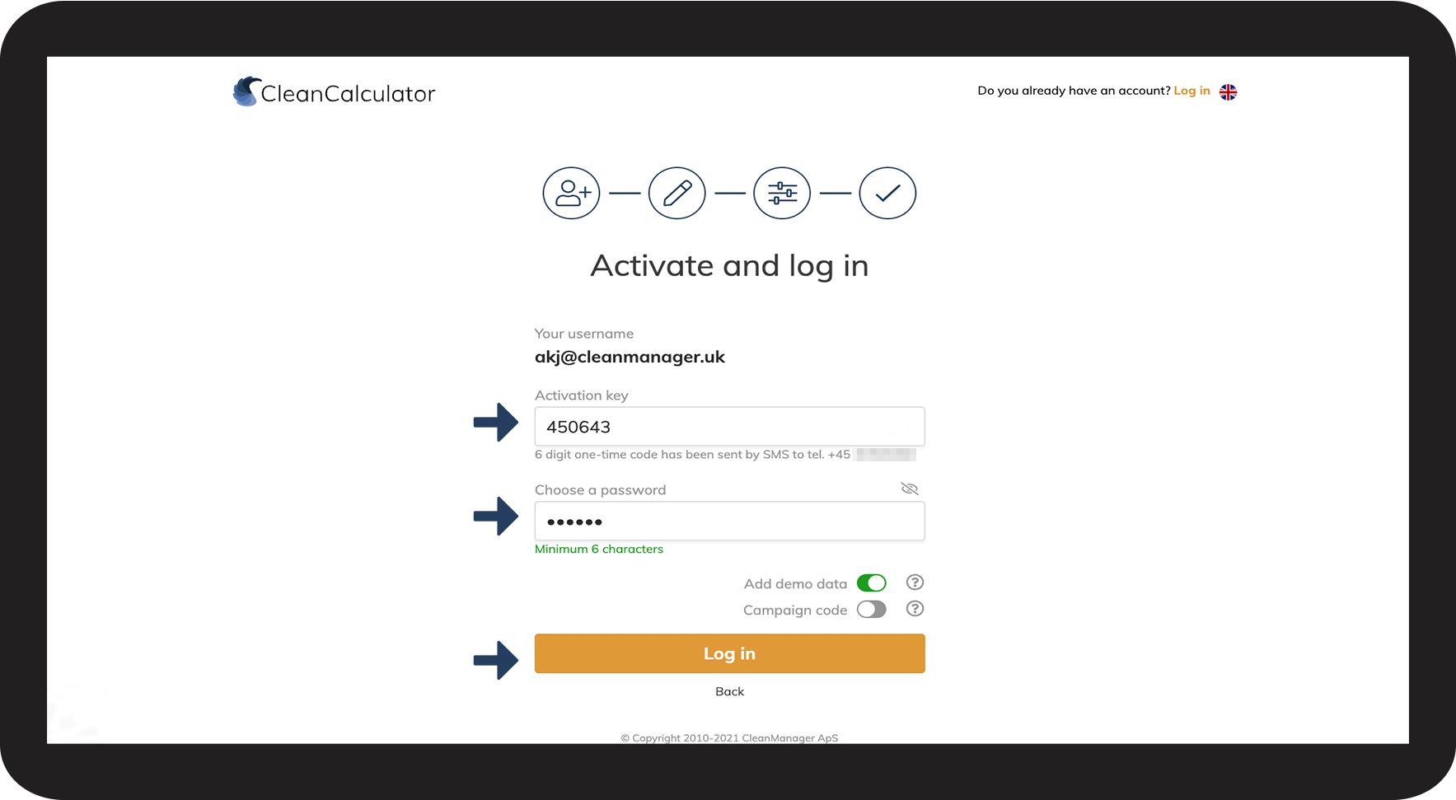Click the CleanCalculator logo
The height and width of the screenshot is (800, 1456).
[x=334, y=92]
